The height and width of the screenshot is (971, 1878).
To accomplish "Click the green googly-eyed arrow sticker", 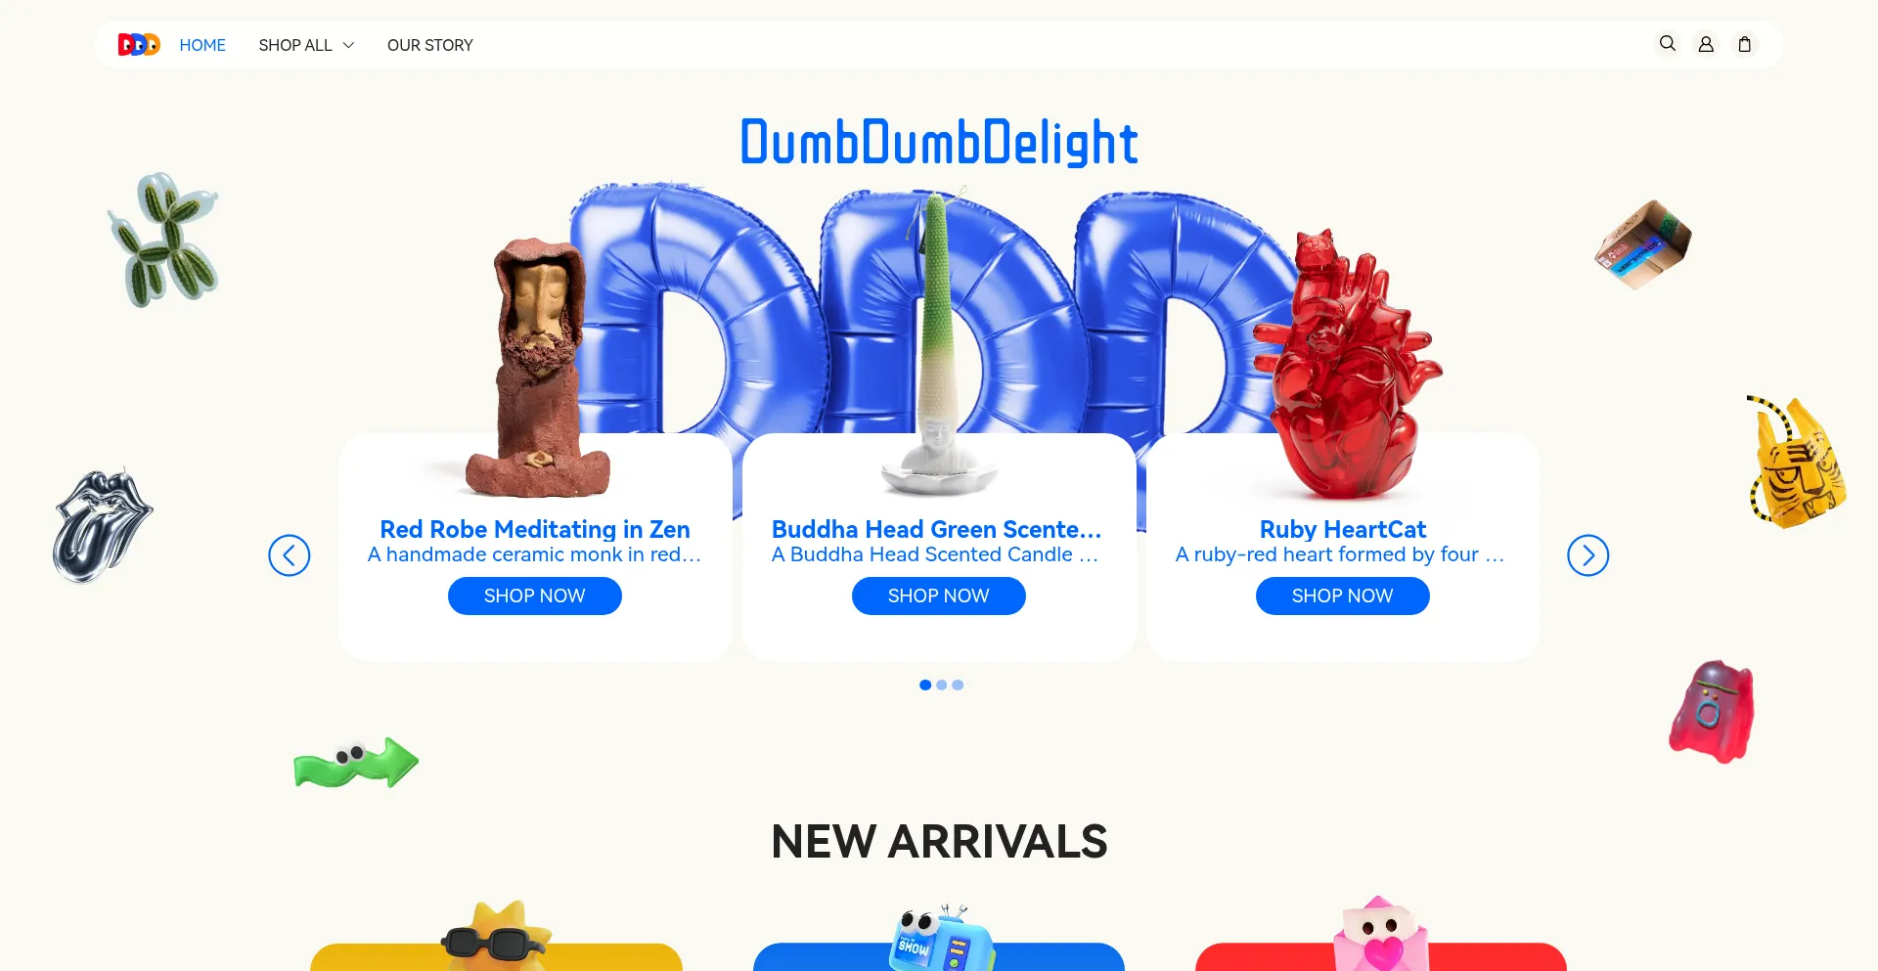I will tap(356, 763).
